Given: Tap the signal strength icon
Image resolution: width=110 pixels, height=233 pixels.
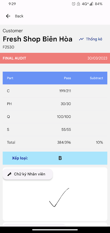Looking at the screenshot, I should point(91,4).
